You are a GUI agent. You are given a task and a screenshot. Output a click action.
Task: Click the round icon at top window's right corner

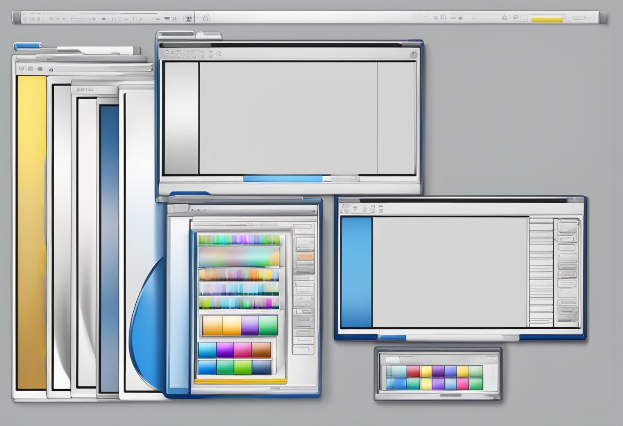413,53
